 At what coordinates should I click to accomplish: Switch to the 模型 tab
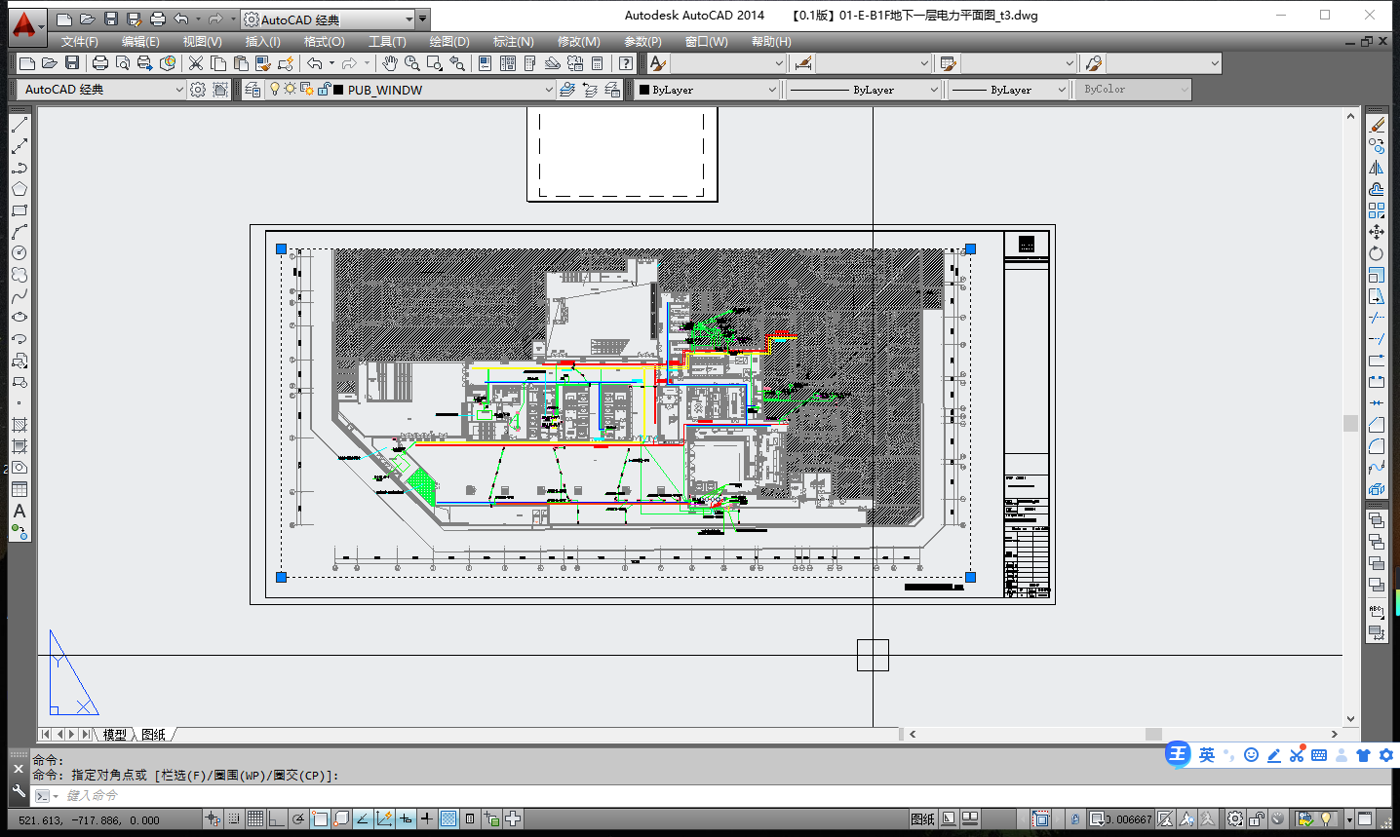pyautogui.click(x=114, y=735)
